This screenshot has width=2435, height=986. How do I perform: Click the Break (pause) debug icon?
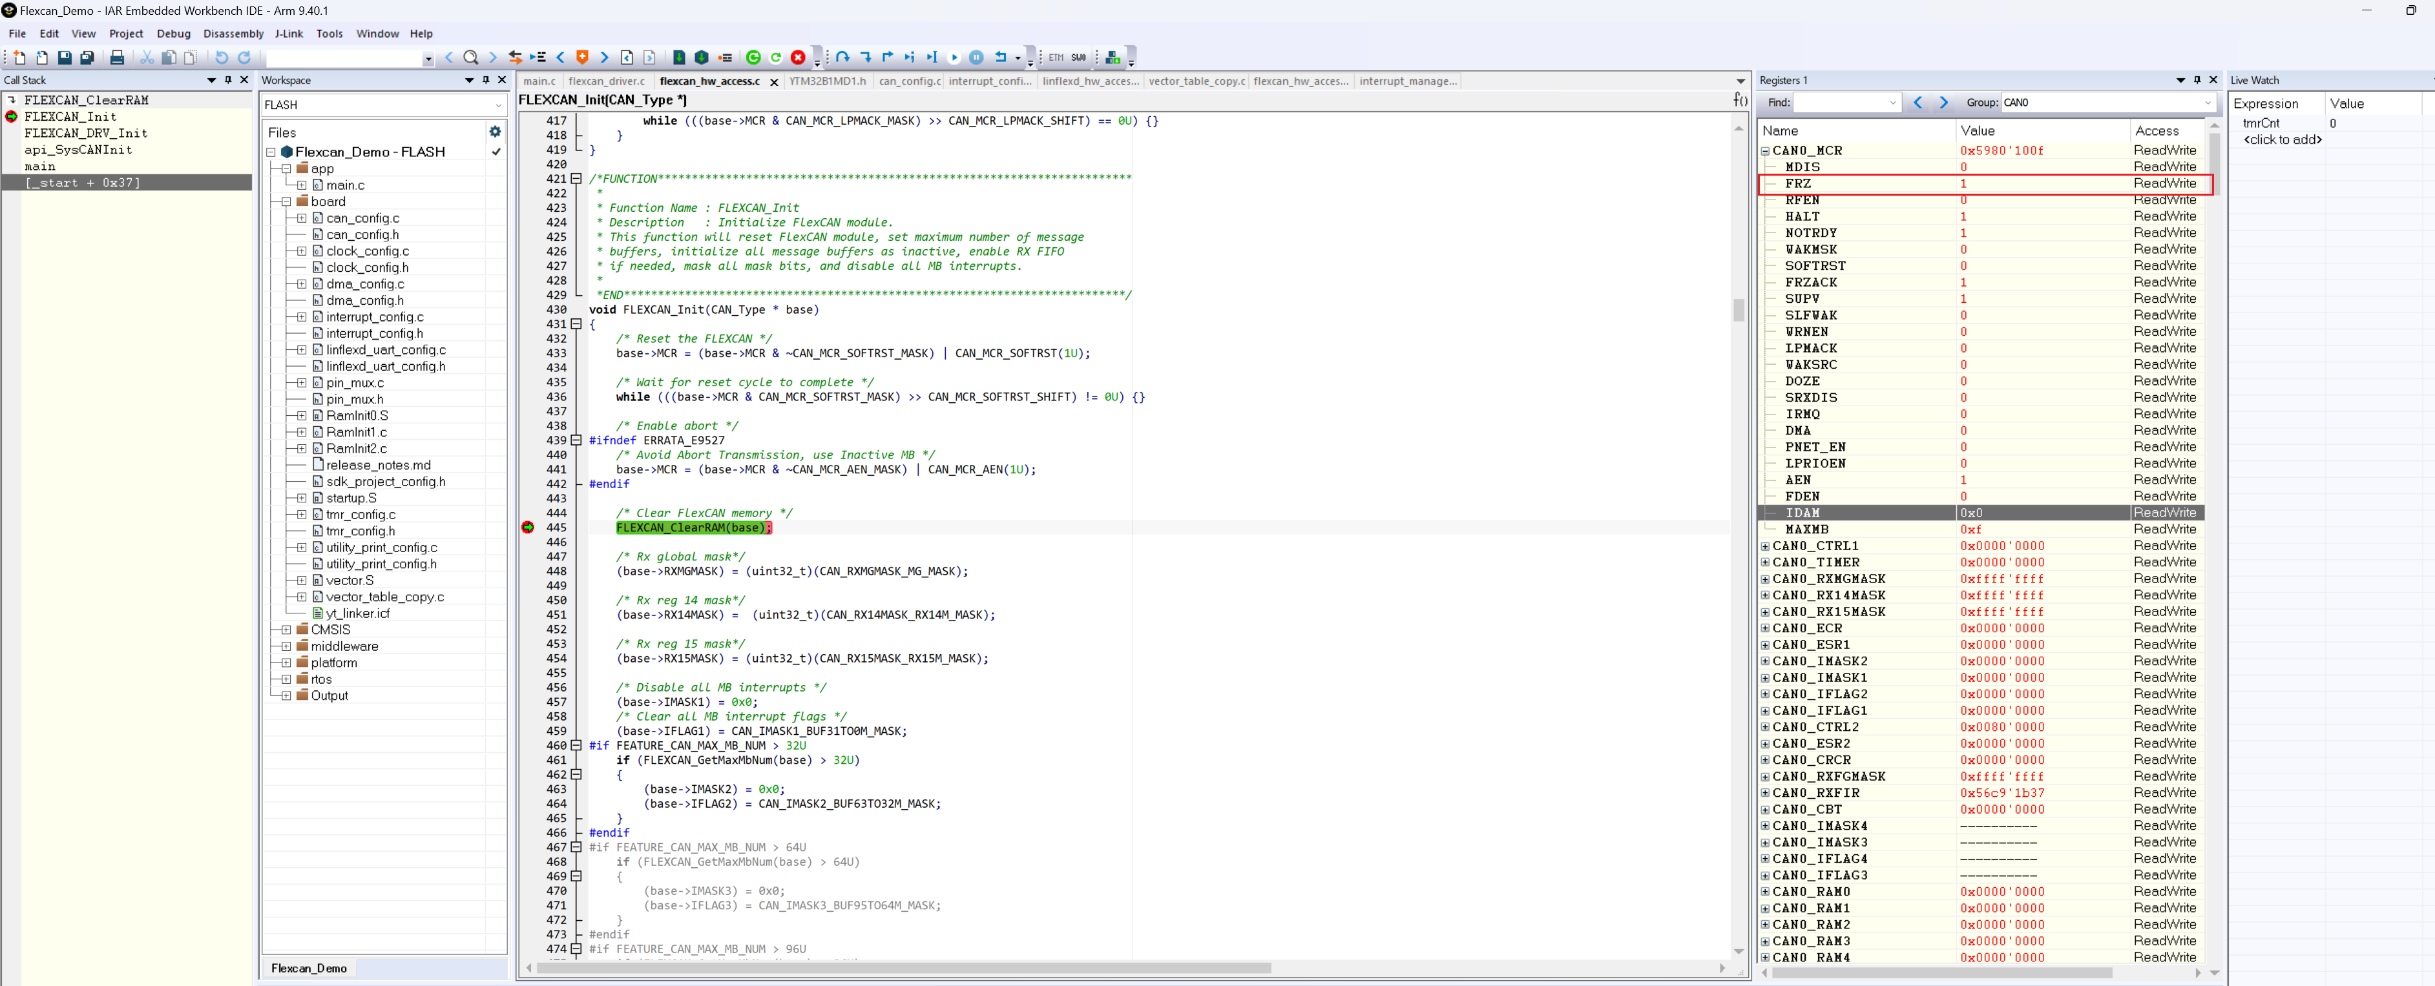point(976,57)
